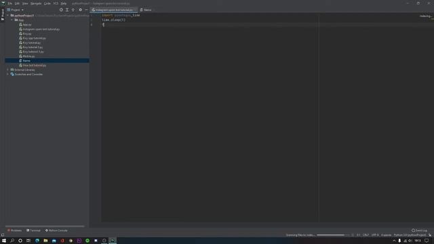Open the Event Log
The height and width of the screenshot is (244, 434).
(419, 230)
